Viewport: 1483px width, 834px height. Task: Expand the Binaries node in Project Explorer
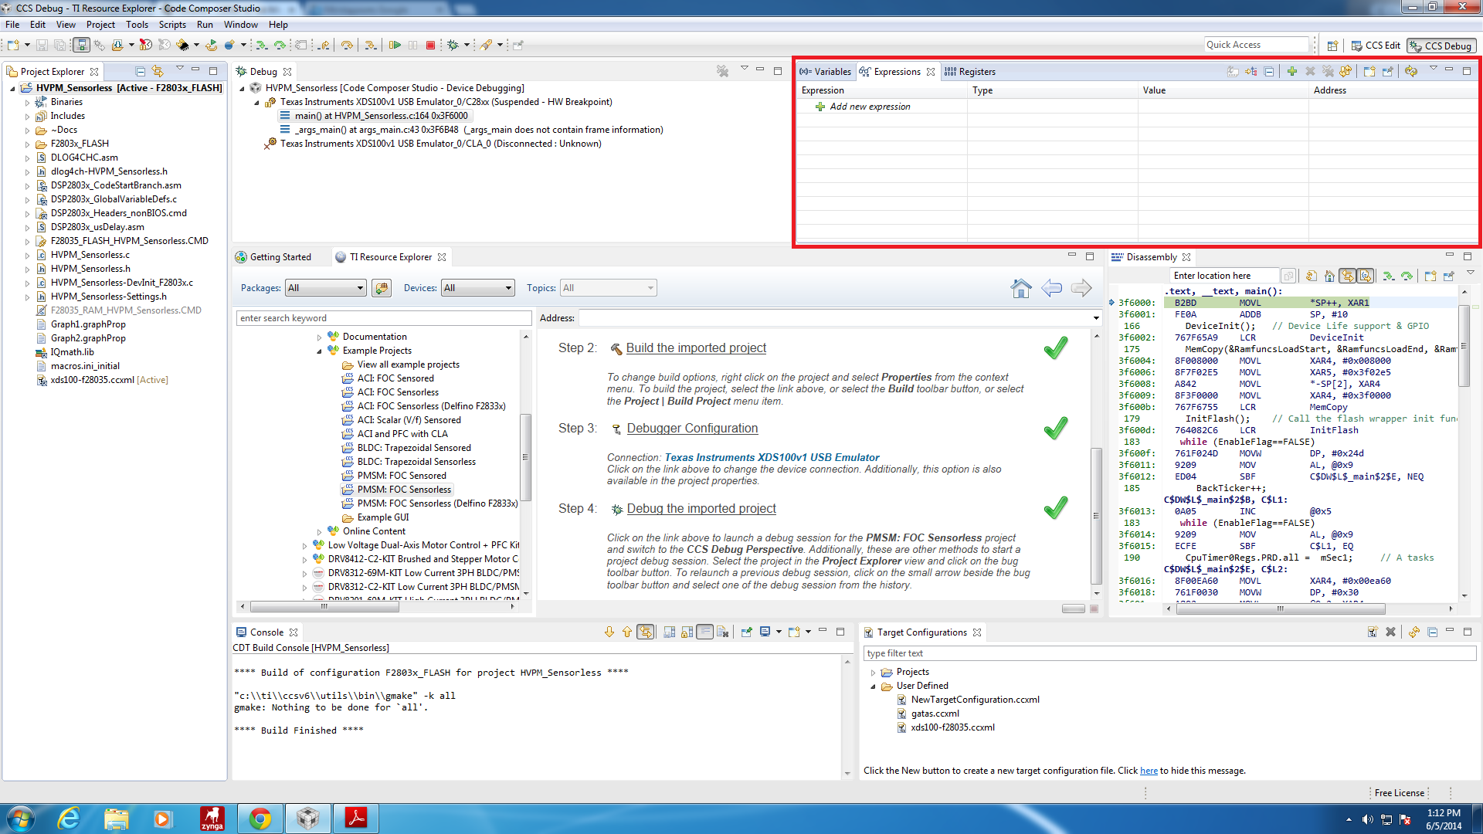tap(29, 101)
